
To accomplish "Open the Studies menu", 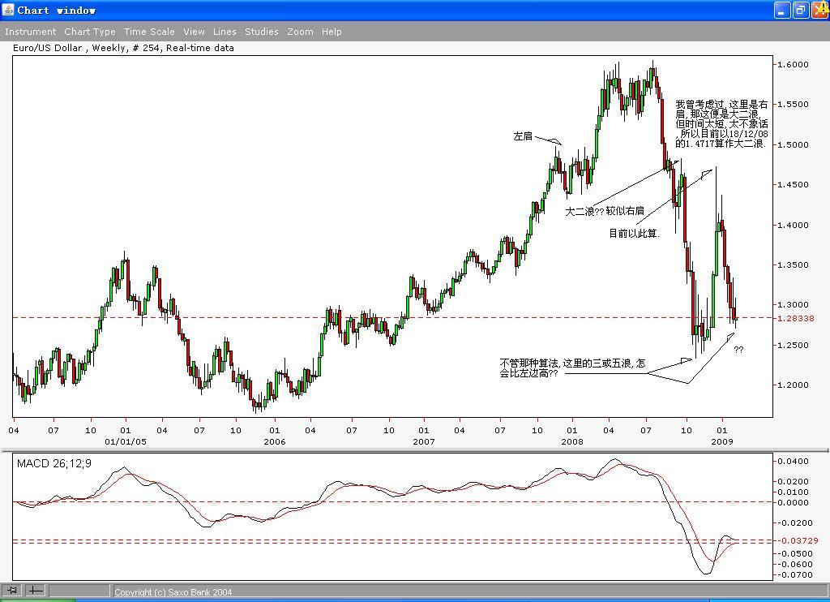I will click(262, 32).
